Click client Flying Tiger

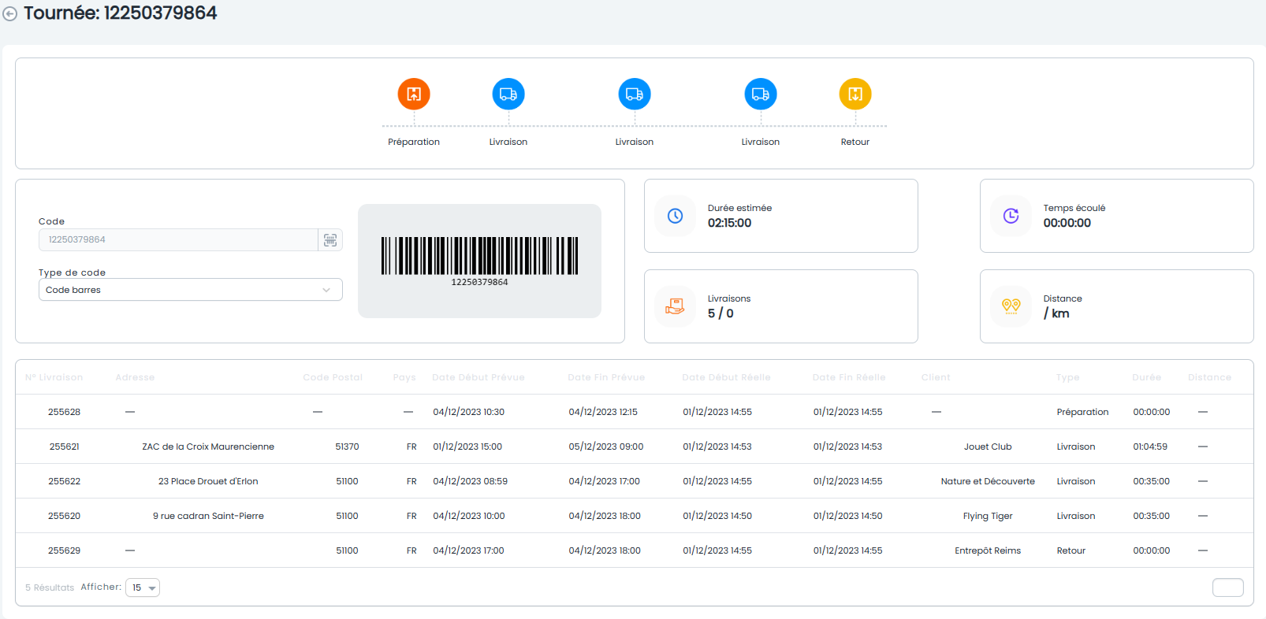pyautogui.click(x=988, y=516)
